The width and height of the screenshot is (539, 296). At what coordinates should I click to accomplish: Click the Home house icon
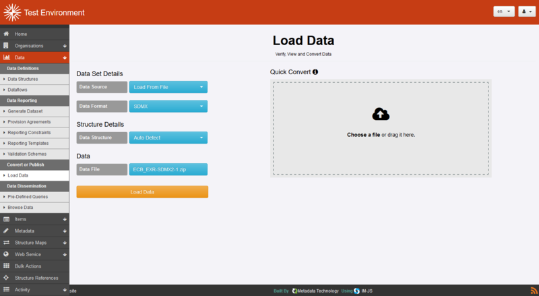coord(6,34)
